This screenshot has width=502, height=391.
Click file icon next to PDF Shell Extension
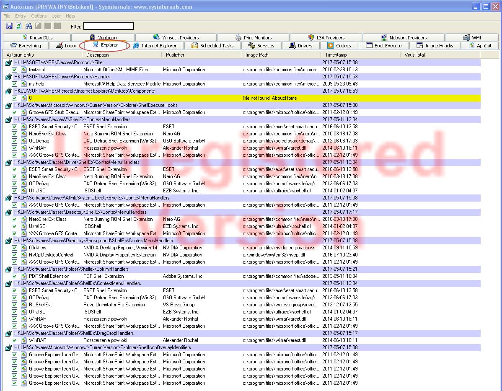(x=24, y=276)
